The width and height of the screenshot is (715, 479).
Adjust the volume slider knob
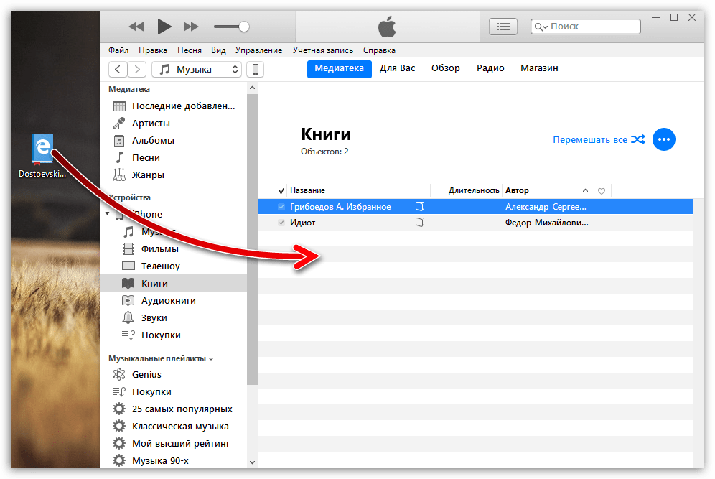click(244, 27)
